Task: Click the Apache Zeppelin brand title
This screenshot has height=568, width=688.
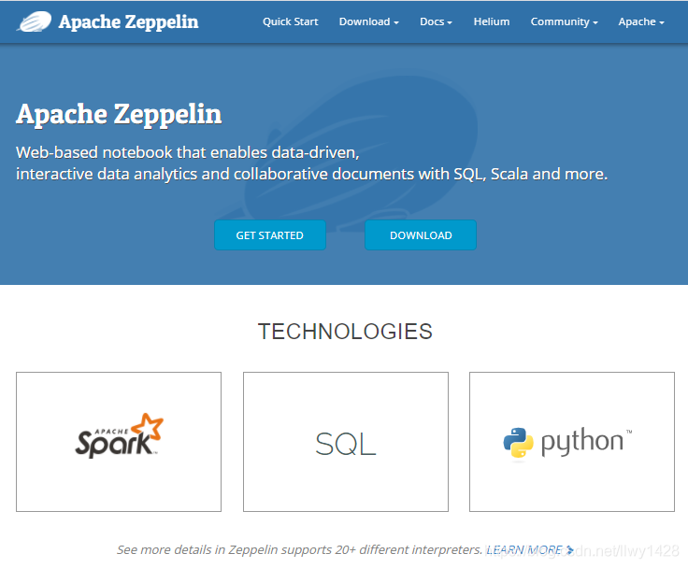Action: (x=128, y=21)
